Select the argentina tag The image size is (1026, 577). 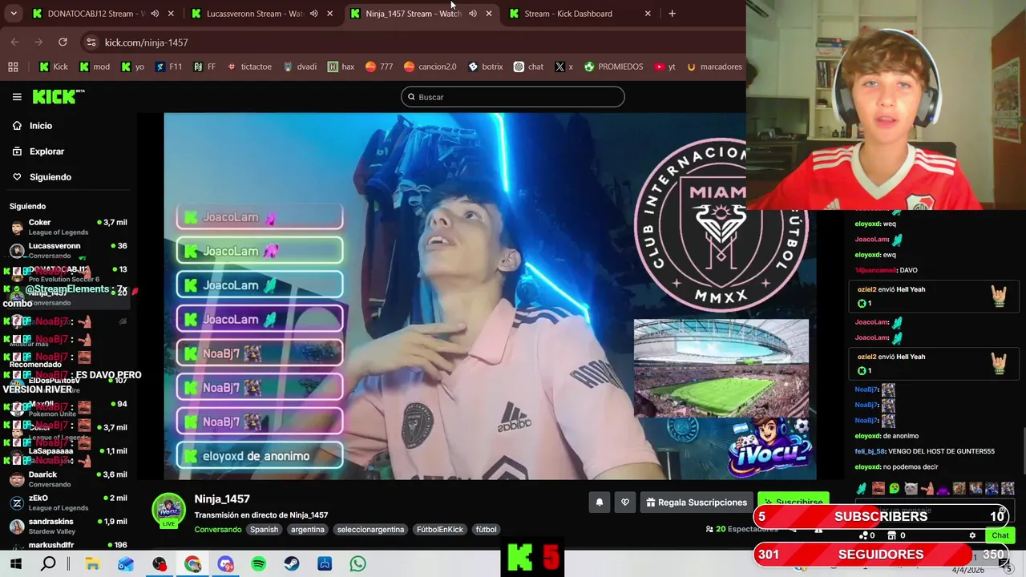tap(308, 530)
